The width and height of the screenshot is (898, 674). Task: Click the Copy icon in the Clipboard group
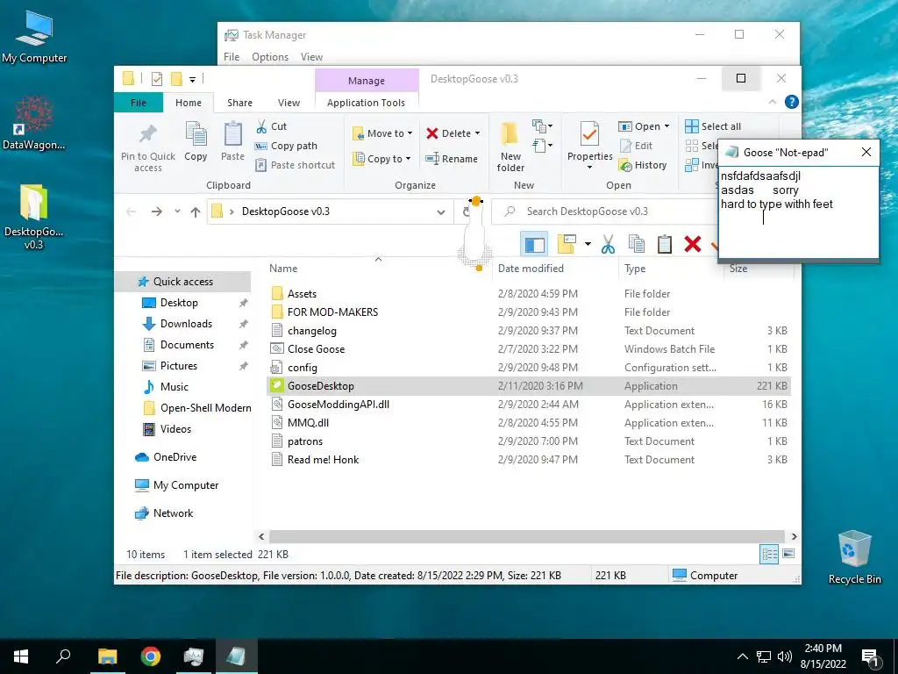click(x=196, y=141)
